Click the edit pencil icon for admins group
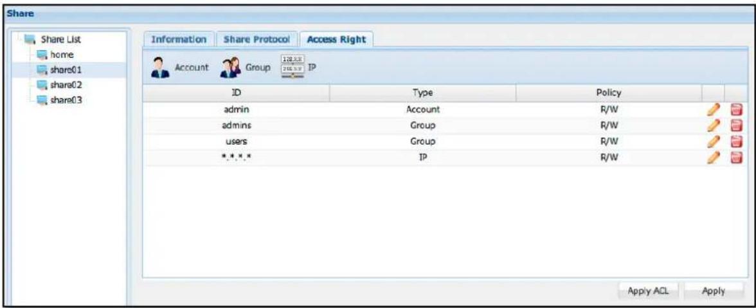 pos(713,126)
